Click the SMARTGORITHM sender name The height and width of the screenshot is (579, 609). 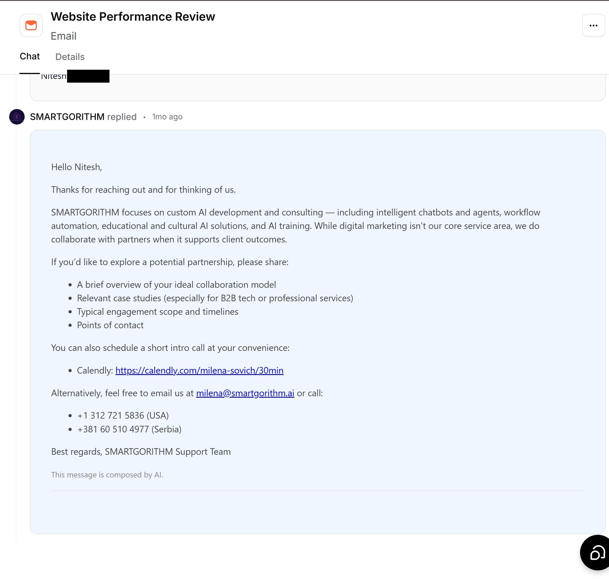(67, 117)
